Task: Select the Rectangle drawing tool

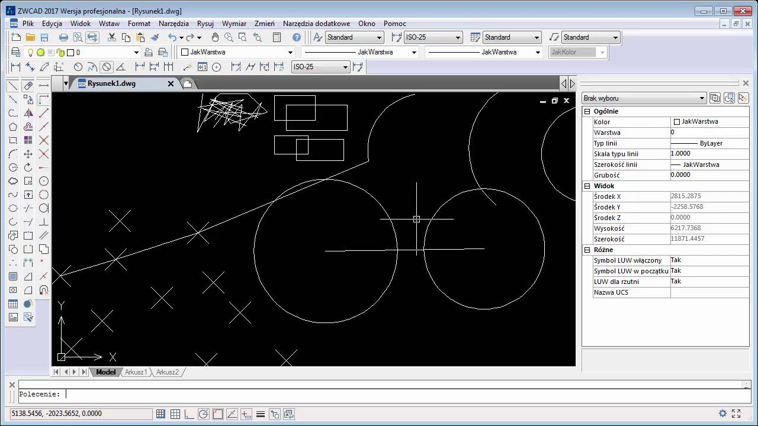Action: [x=13, y=140]
